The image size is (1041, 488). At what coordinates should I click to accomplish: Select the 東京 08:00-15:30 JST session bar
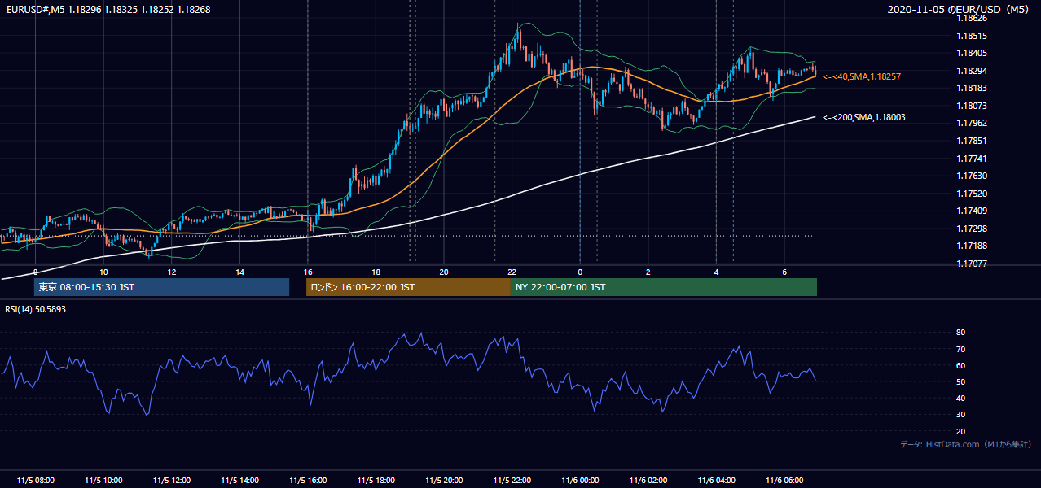click(161, 287)
